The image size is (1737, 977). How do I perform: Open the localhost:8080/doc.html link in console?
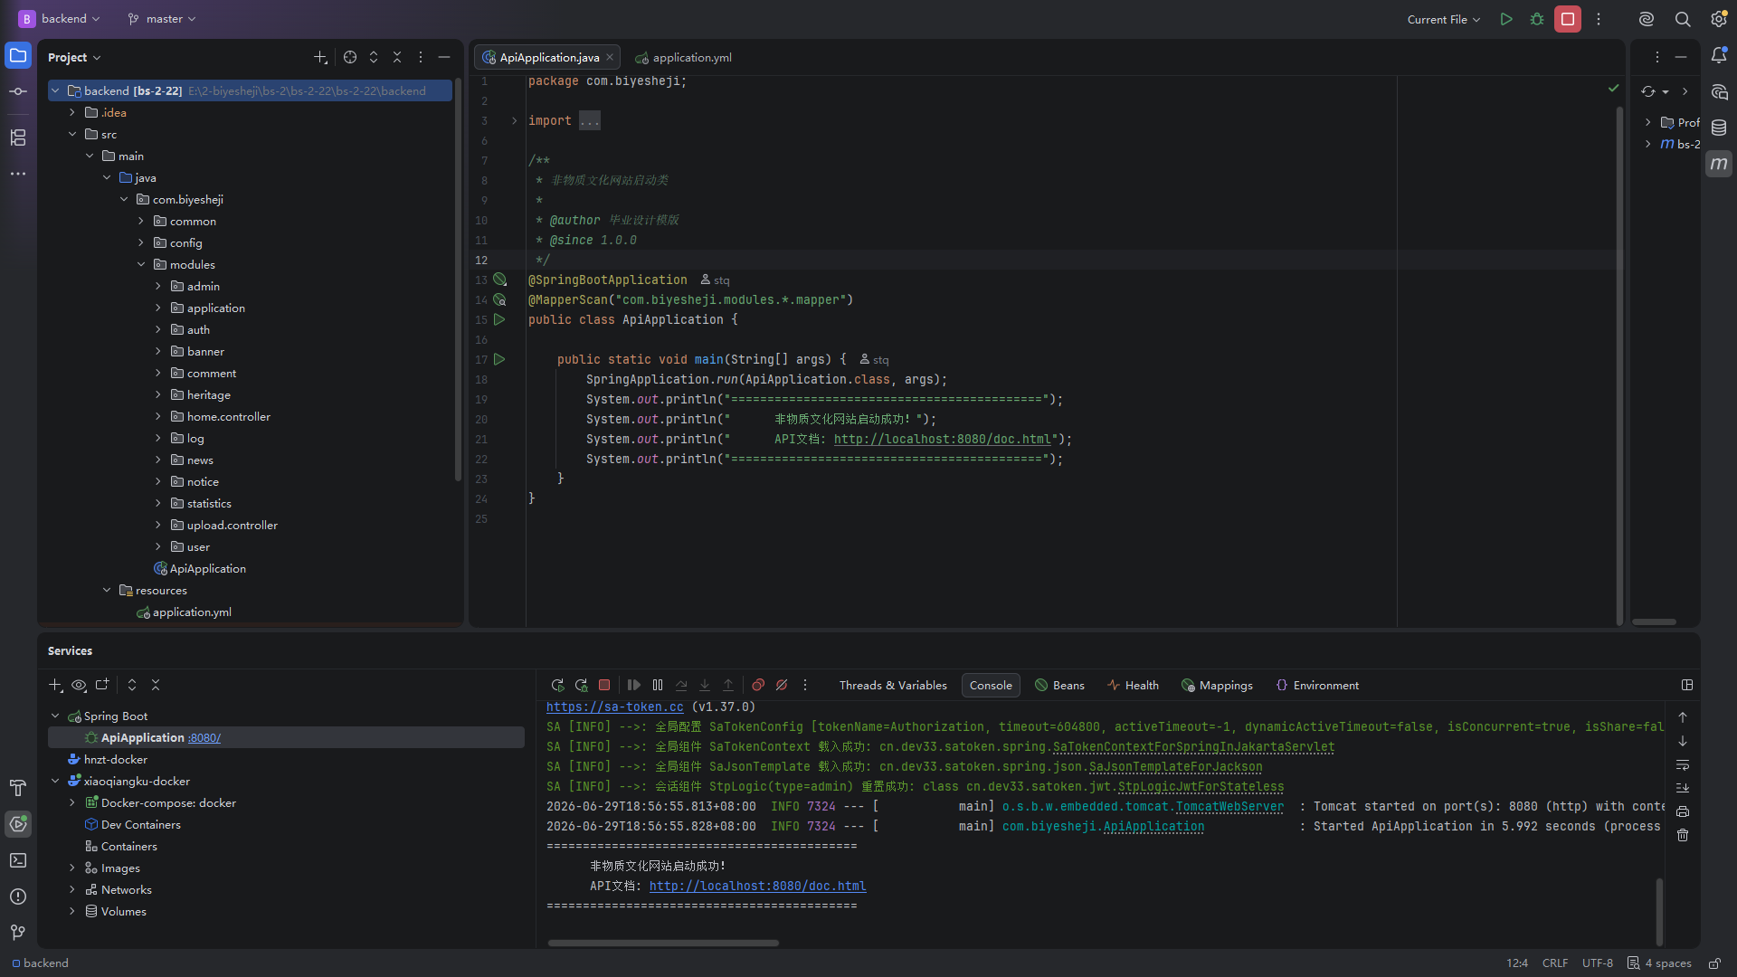coord(758,886)
